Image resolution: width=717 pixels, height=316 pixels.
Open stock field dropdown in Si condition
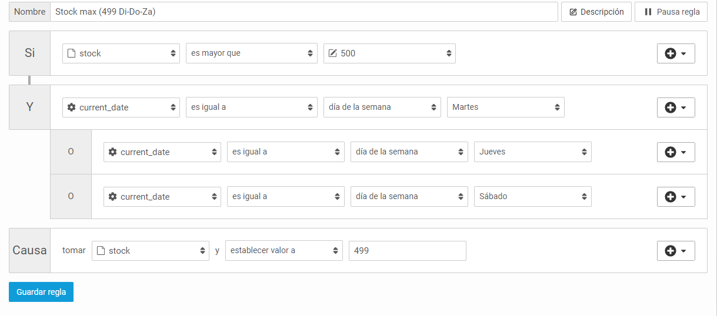(x=121, y=53)
